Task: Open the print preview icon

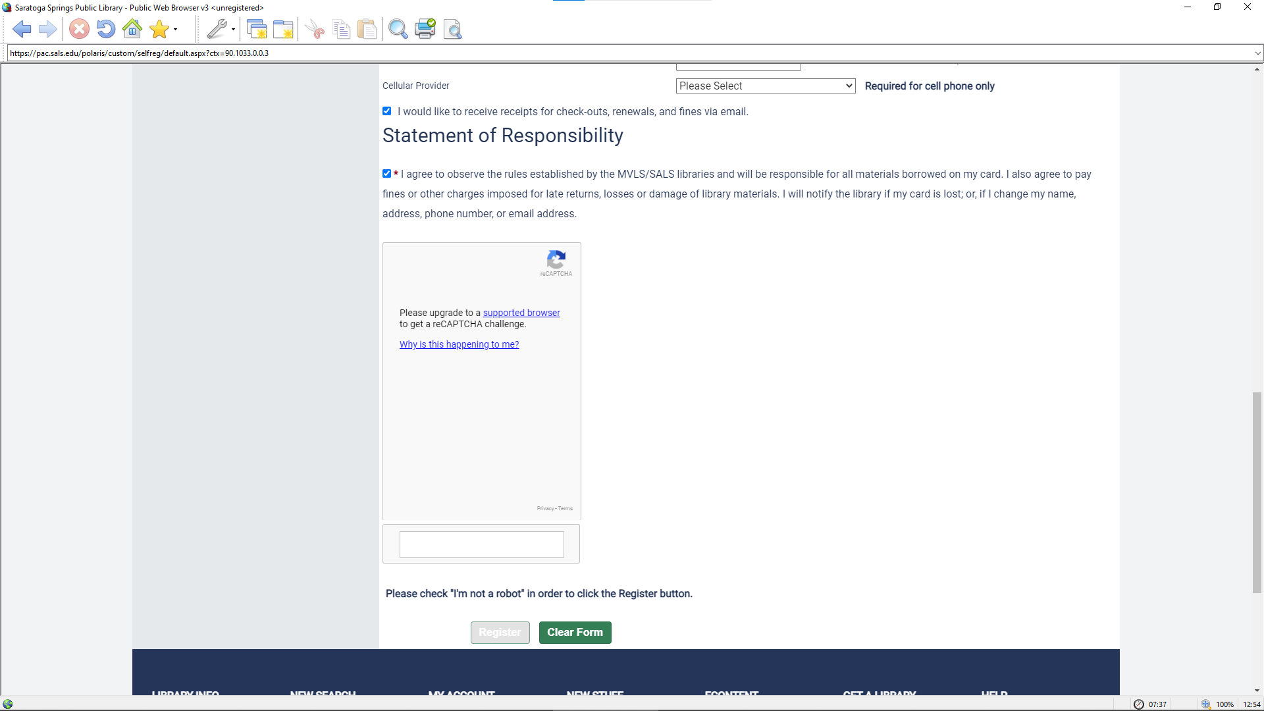Action: 453,29
